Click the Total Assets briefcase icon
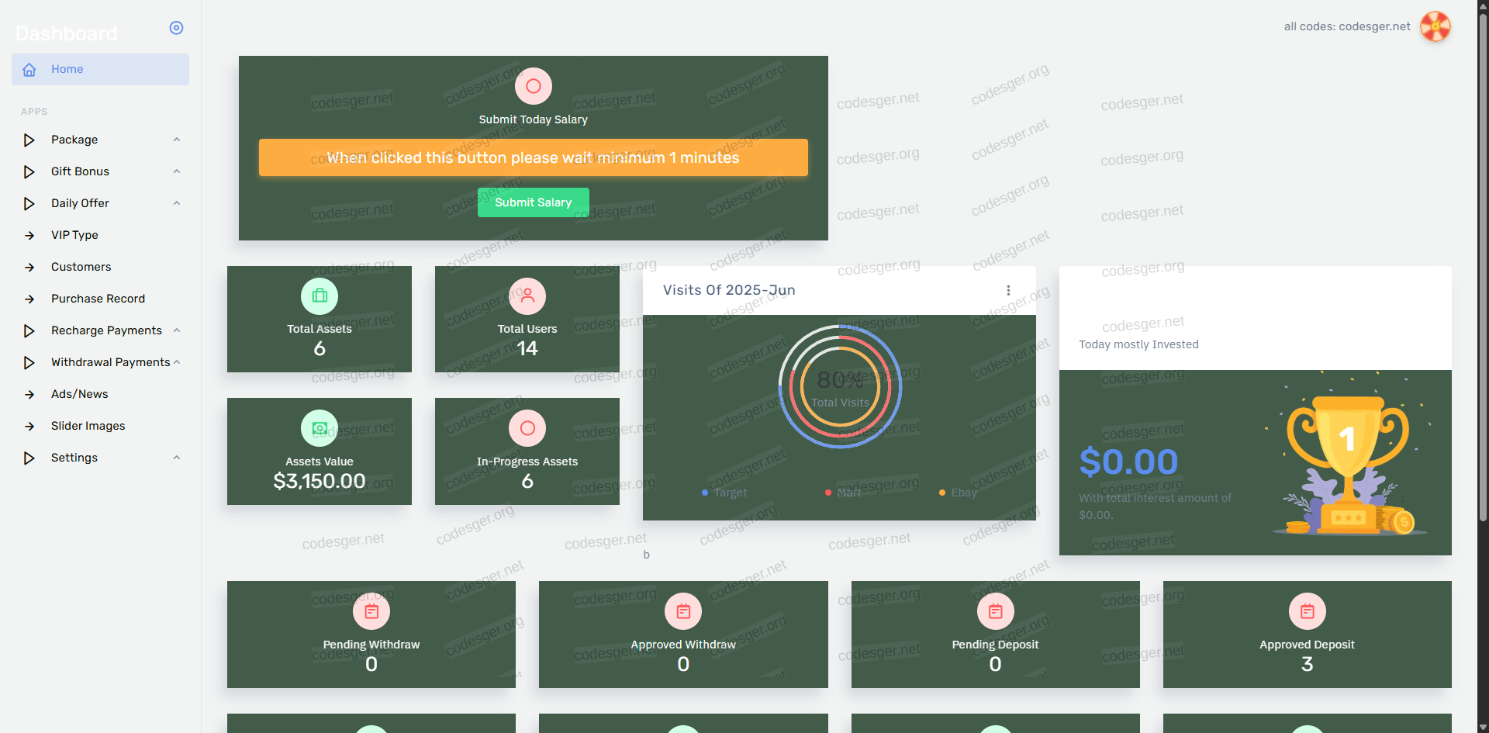The image size is (1489, 733). (320, 296)
